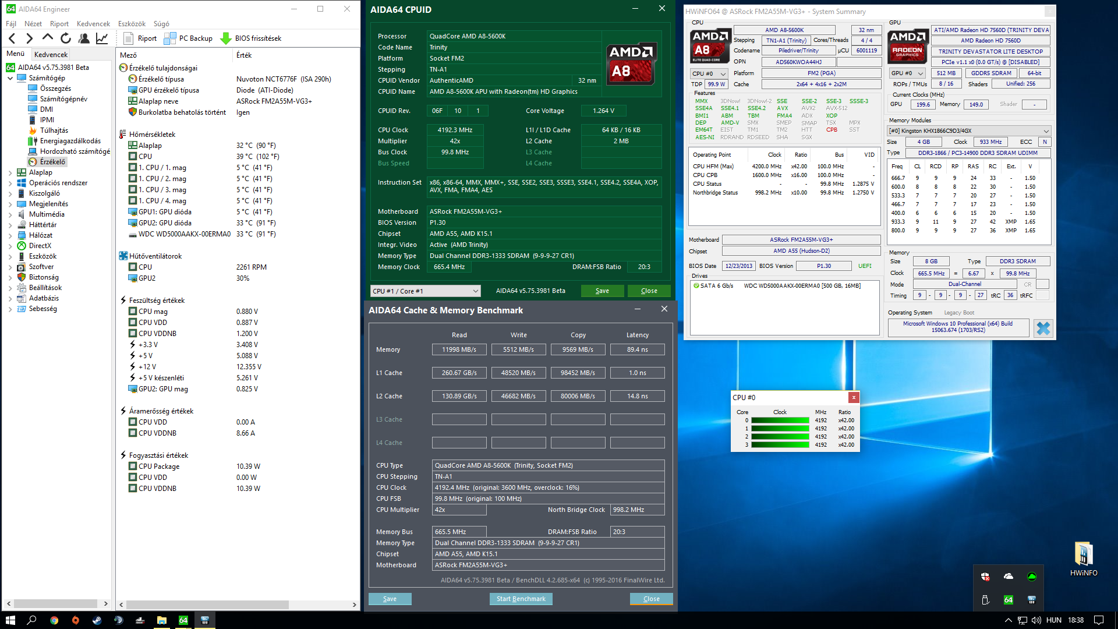Open the Nézet menu
This screenshot has width=1118, height=629.
point(33,24)
